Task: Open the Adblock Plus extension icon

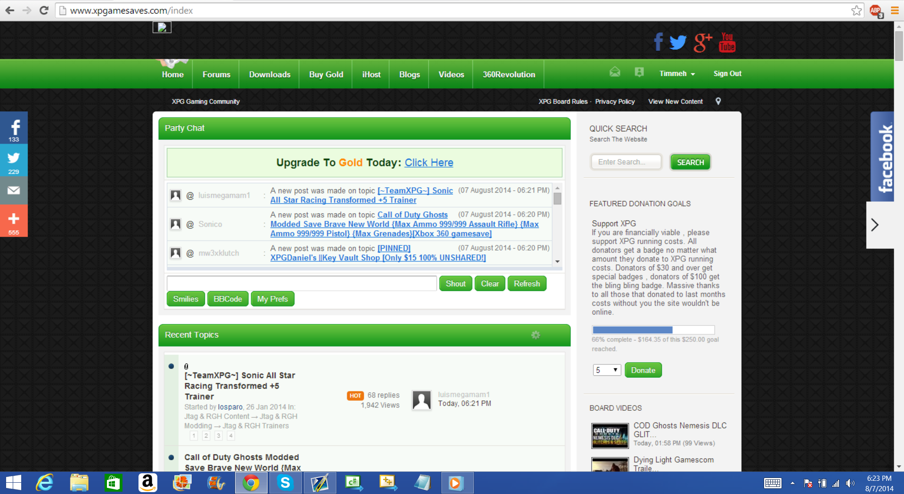Action: coord(876,11)
